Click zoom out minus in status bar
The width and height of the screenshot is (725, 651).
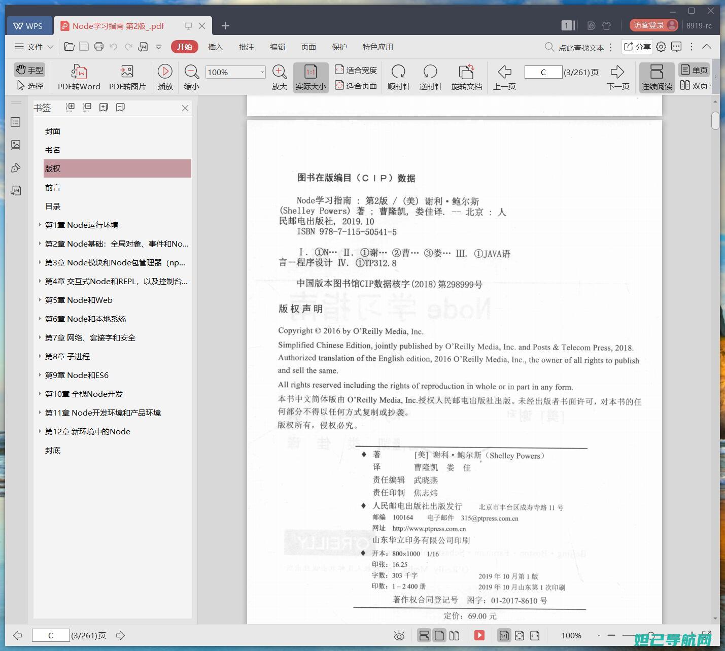[611, 635]
